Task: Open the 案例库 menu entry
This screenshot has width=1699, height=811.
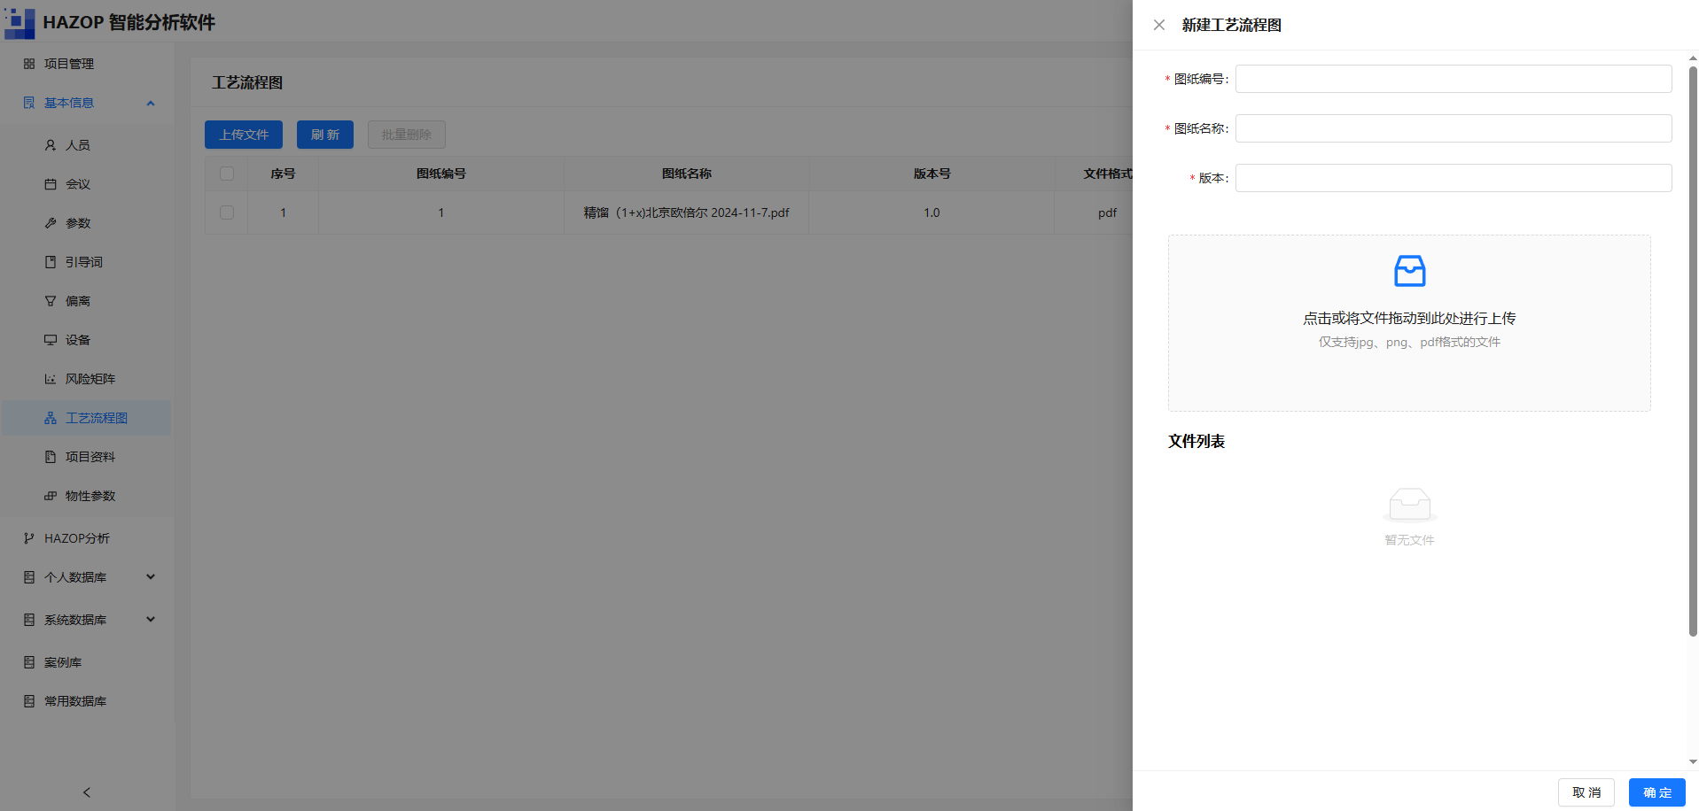Action: [87, 662]
